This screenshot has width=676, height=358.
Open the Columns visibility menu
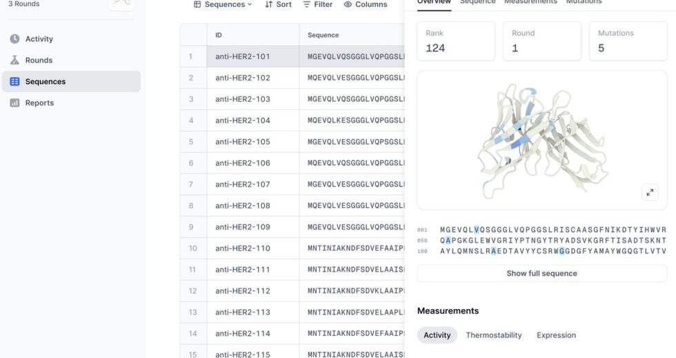coord(366,4)
